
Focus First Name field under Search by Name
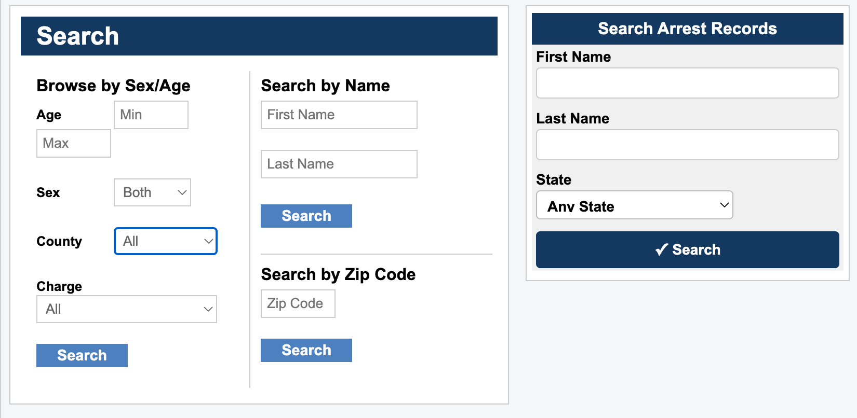339,115
